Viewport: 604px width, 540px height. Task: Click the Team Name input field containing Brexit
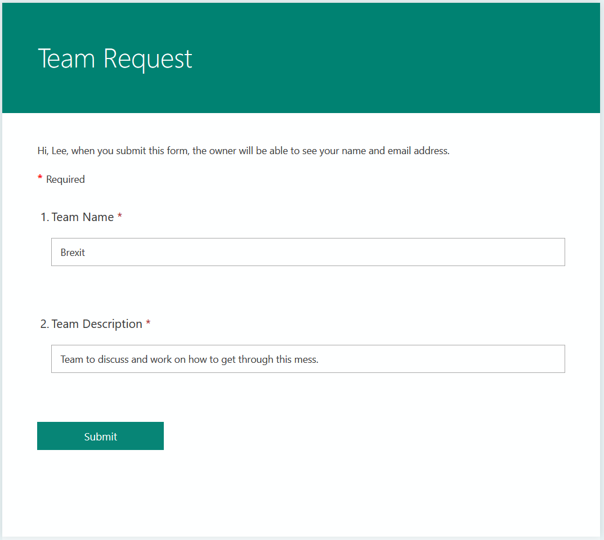(308, 252)
